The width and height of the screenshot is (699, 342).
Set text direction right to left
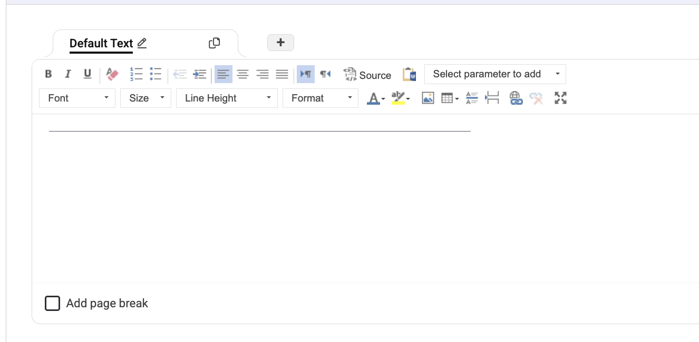[x=325, y=74]
